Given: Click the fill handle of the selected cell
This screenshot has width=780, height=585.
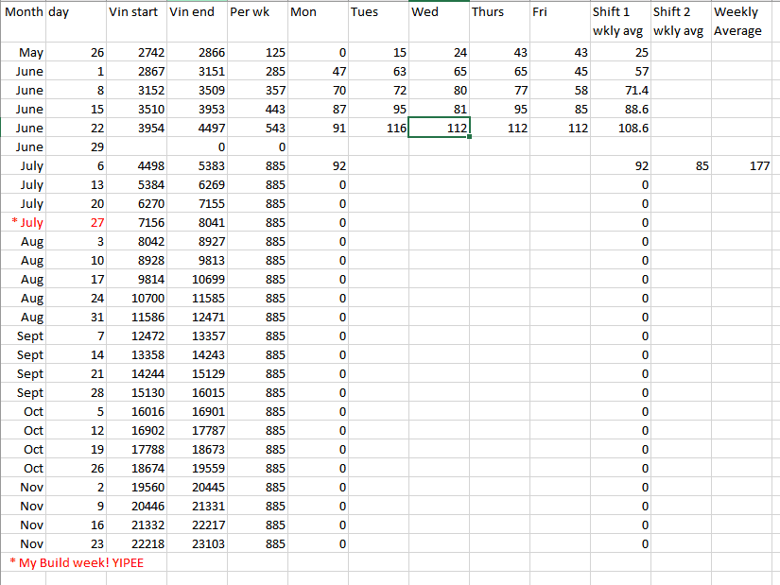Looking at the screenshot, I should pos(470,137).
